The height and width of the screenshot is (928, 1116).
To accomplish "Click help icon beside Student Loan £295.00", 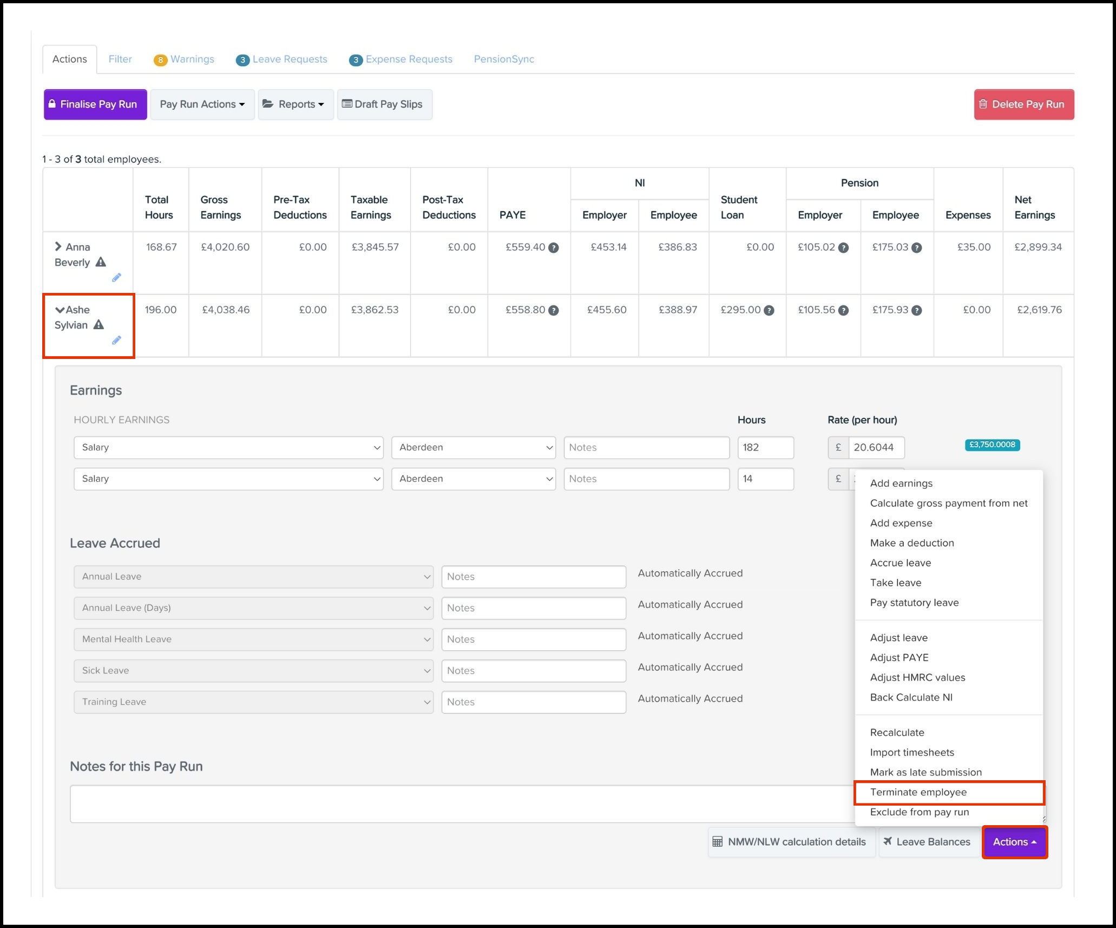I will (x=769, y=311).
